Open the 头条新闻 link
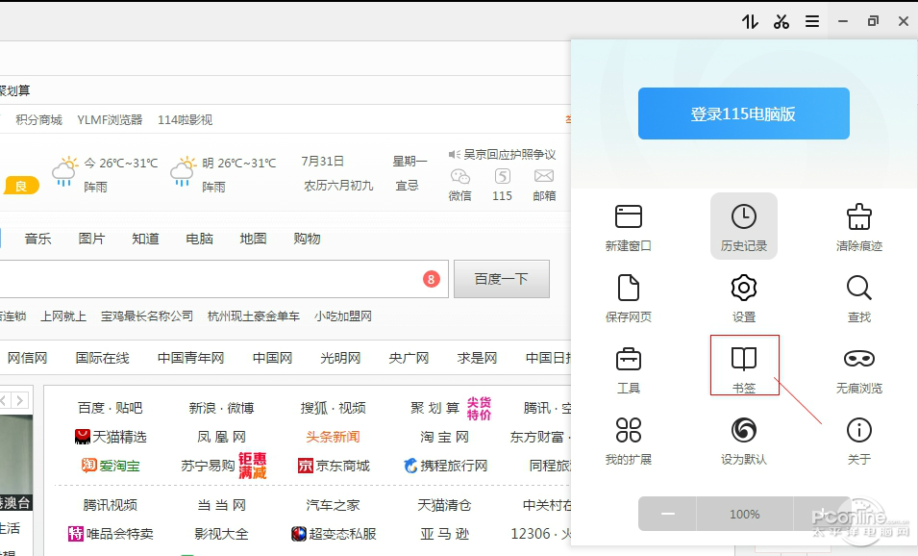Image resolution: width=918 pixels, height=556 pixels. 333,437
